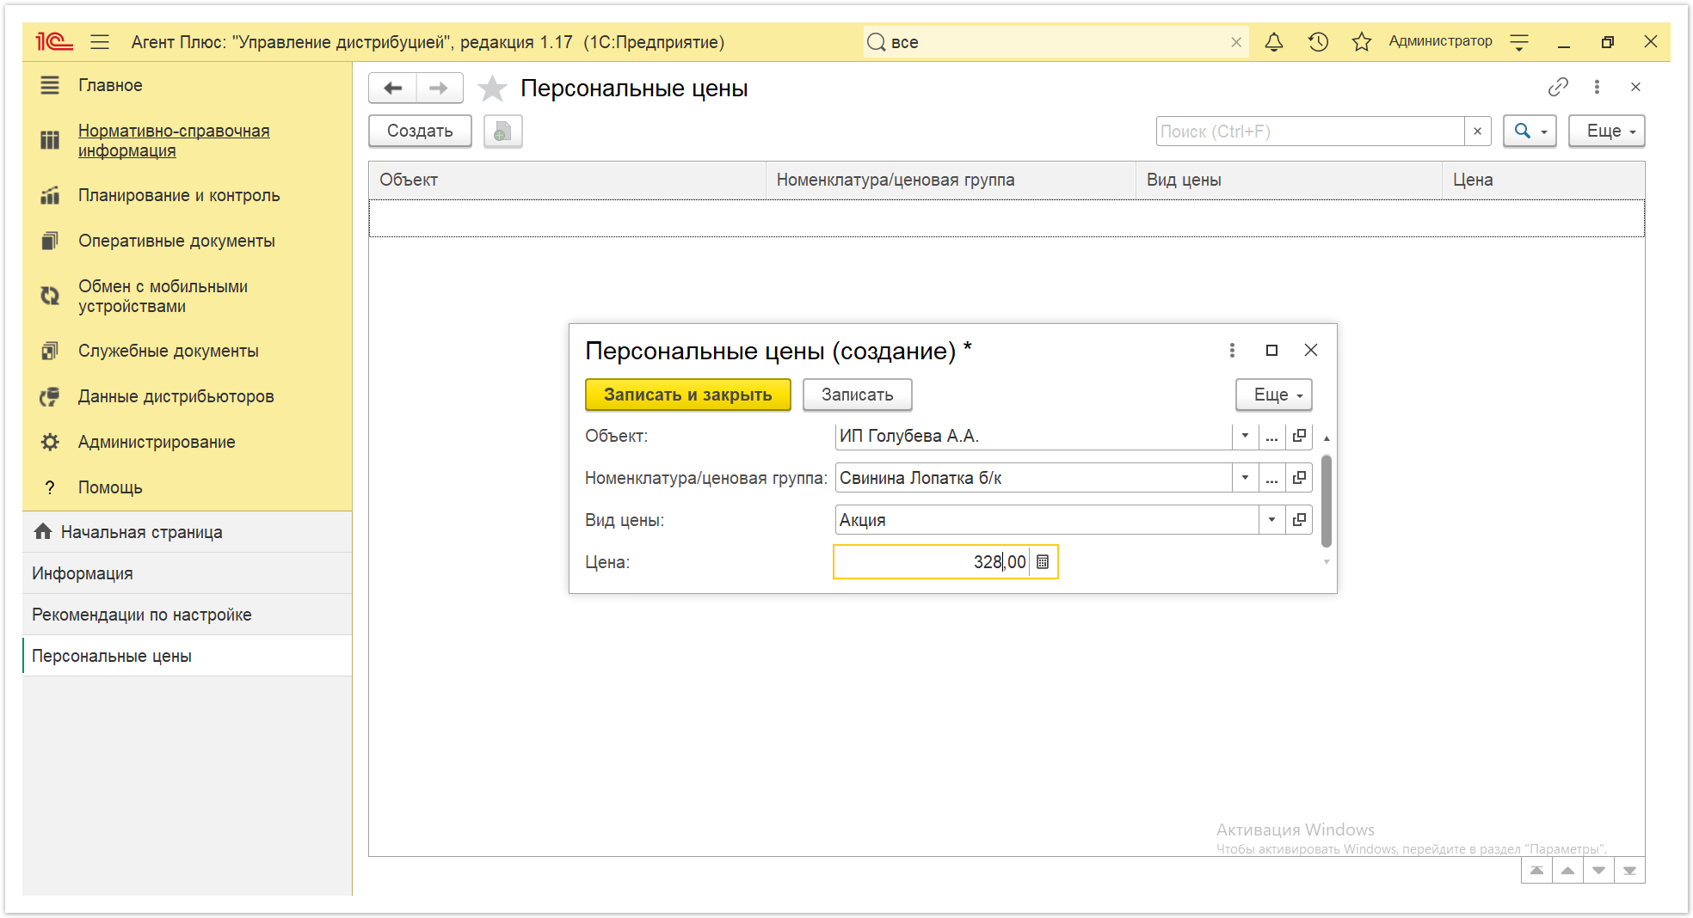Close the Персональные цены list tab
Screen dimensions: 1693x918
pyautogui.click(x=1635, y=87)
